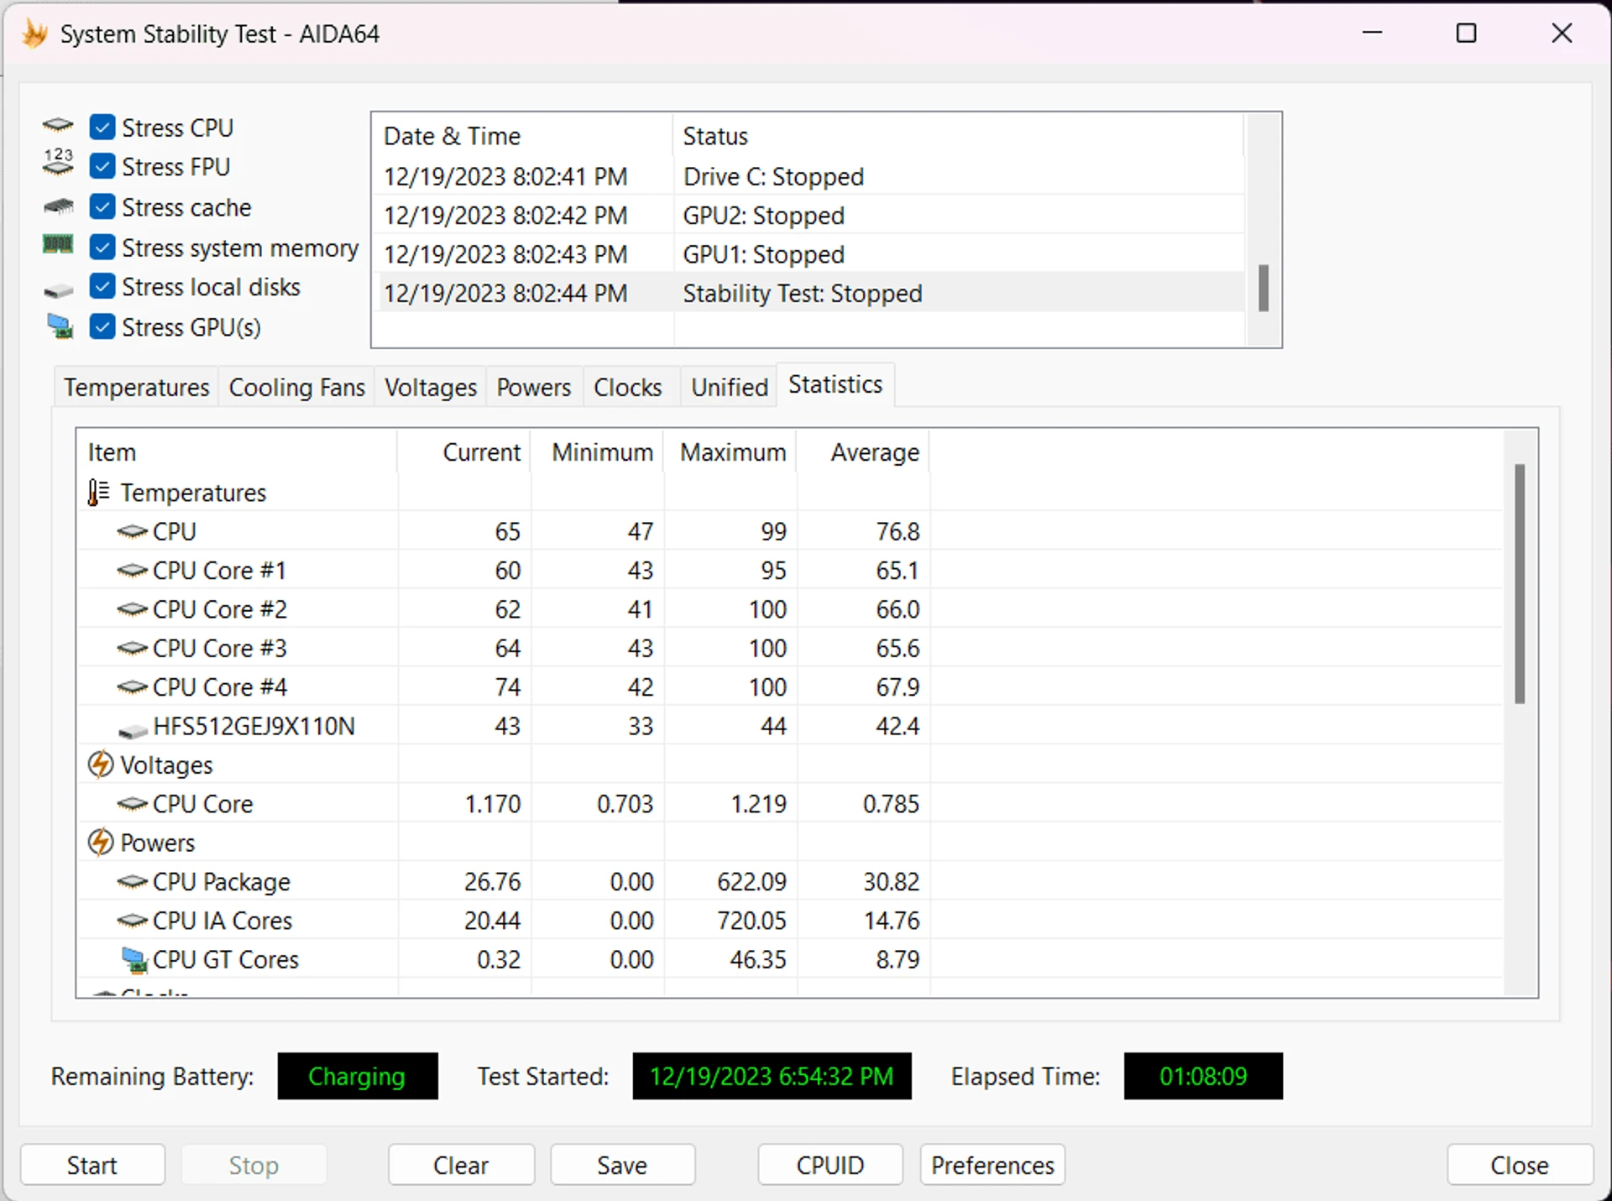Save the stability test results
This screenshot has width=1612, height=1201.
pos(622,1165)
